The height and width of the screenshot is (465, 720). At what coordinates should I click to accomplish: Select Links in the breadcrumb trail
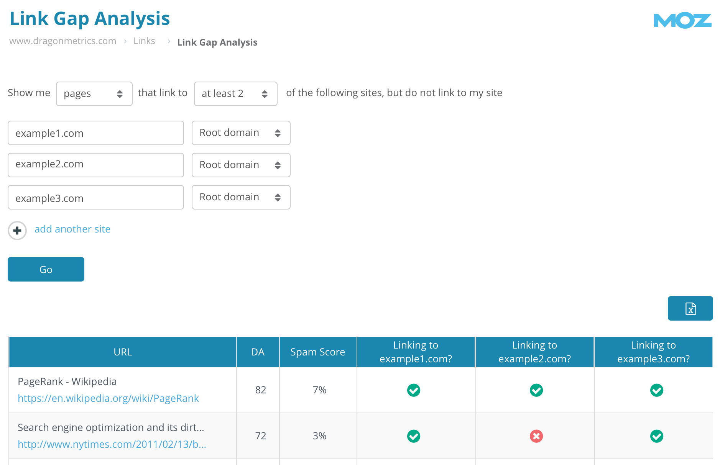[144, 41]
